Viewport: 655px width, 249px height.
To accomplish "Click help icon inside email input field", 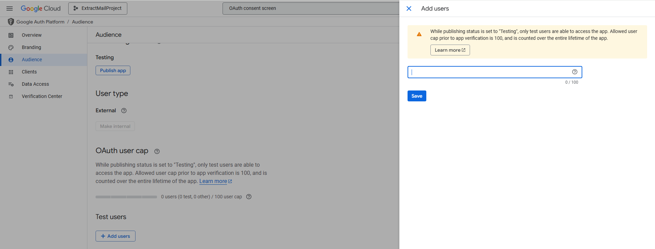I will 575,72.
